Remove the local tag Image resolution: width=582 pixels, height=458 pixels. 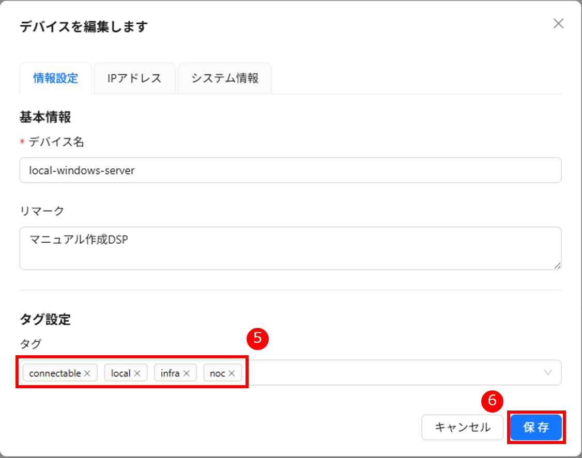coord(137,373)
